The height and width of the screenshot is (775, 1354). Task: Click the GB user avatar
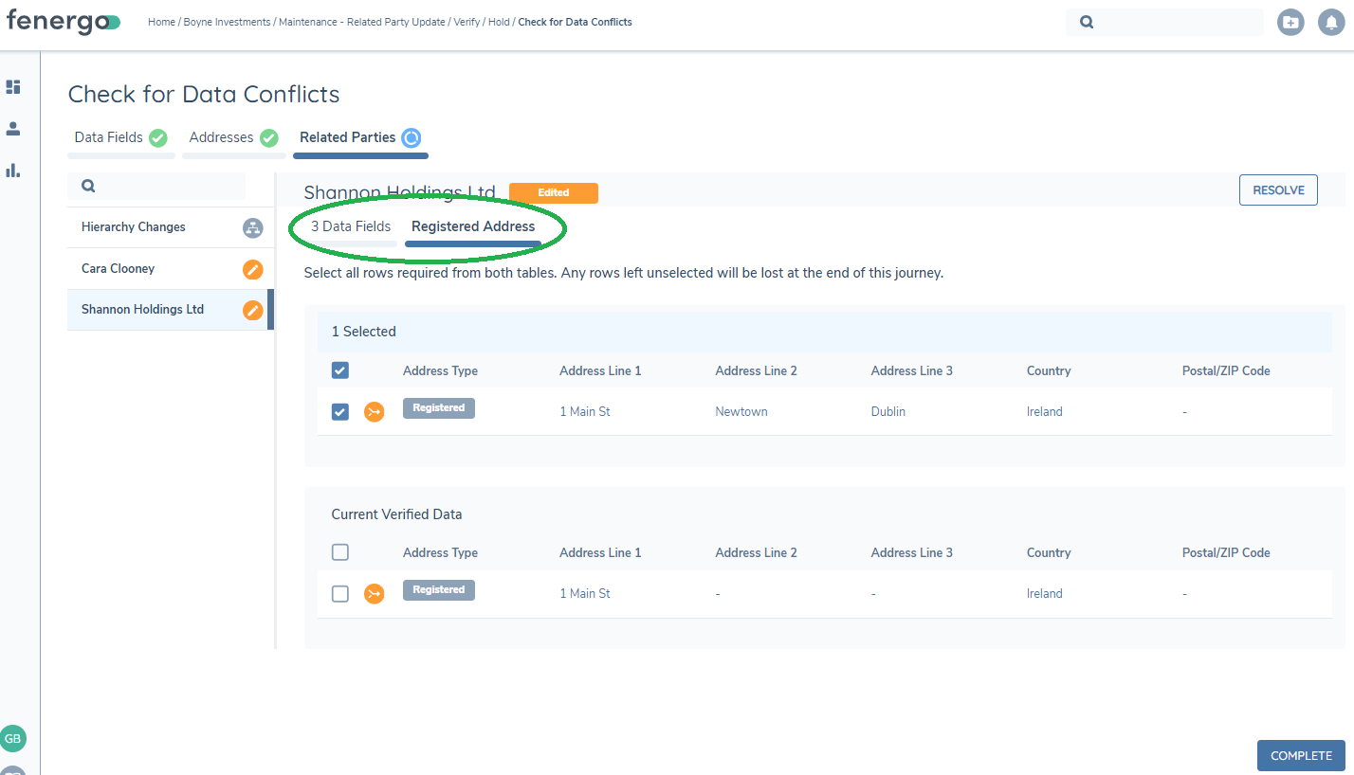click(13, 738)
